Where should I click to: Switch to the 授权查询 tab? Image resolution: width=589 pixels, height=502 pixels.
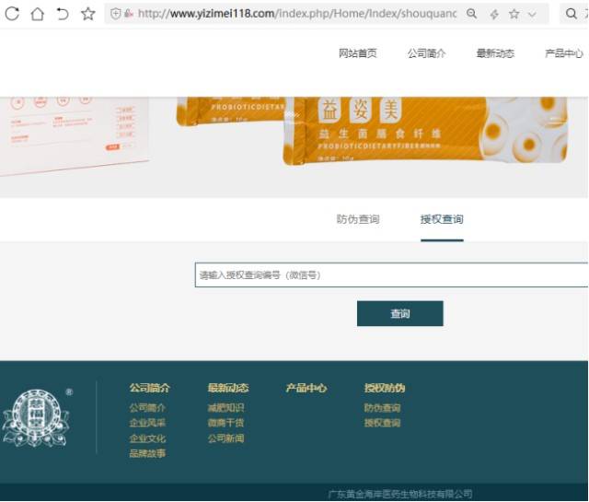(x=442, y=219)
